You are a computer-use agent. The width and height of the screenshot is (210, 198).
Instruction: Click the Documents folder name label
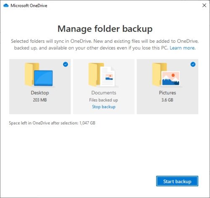coord(104,93)
